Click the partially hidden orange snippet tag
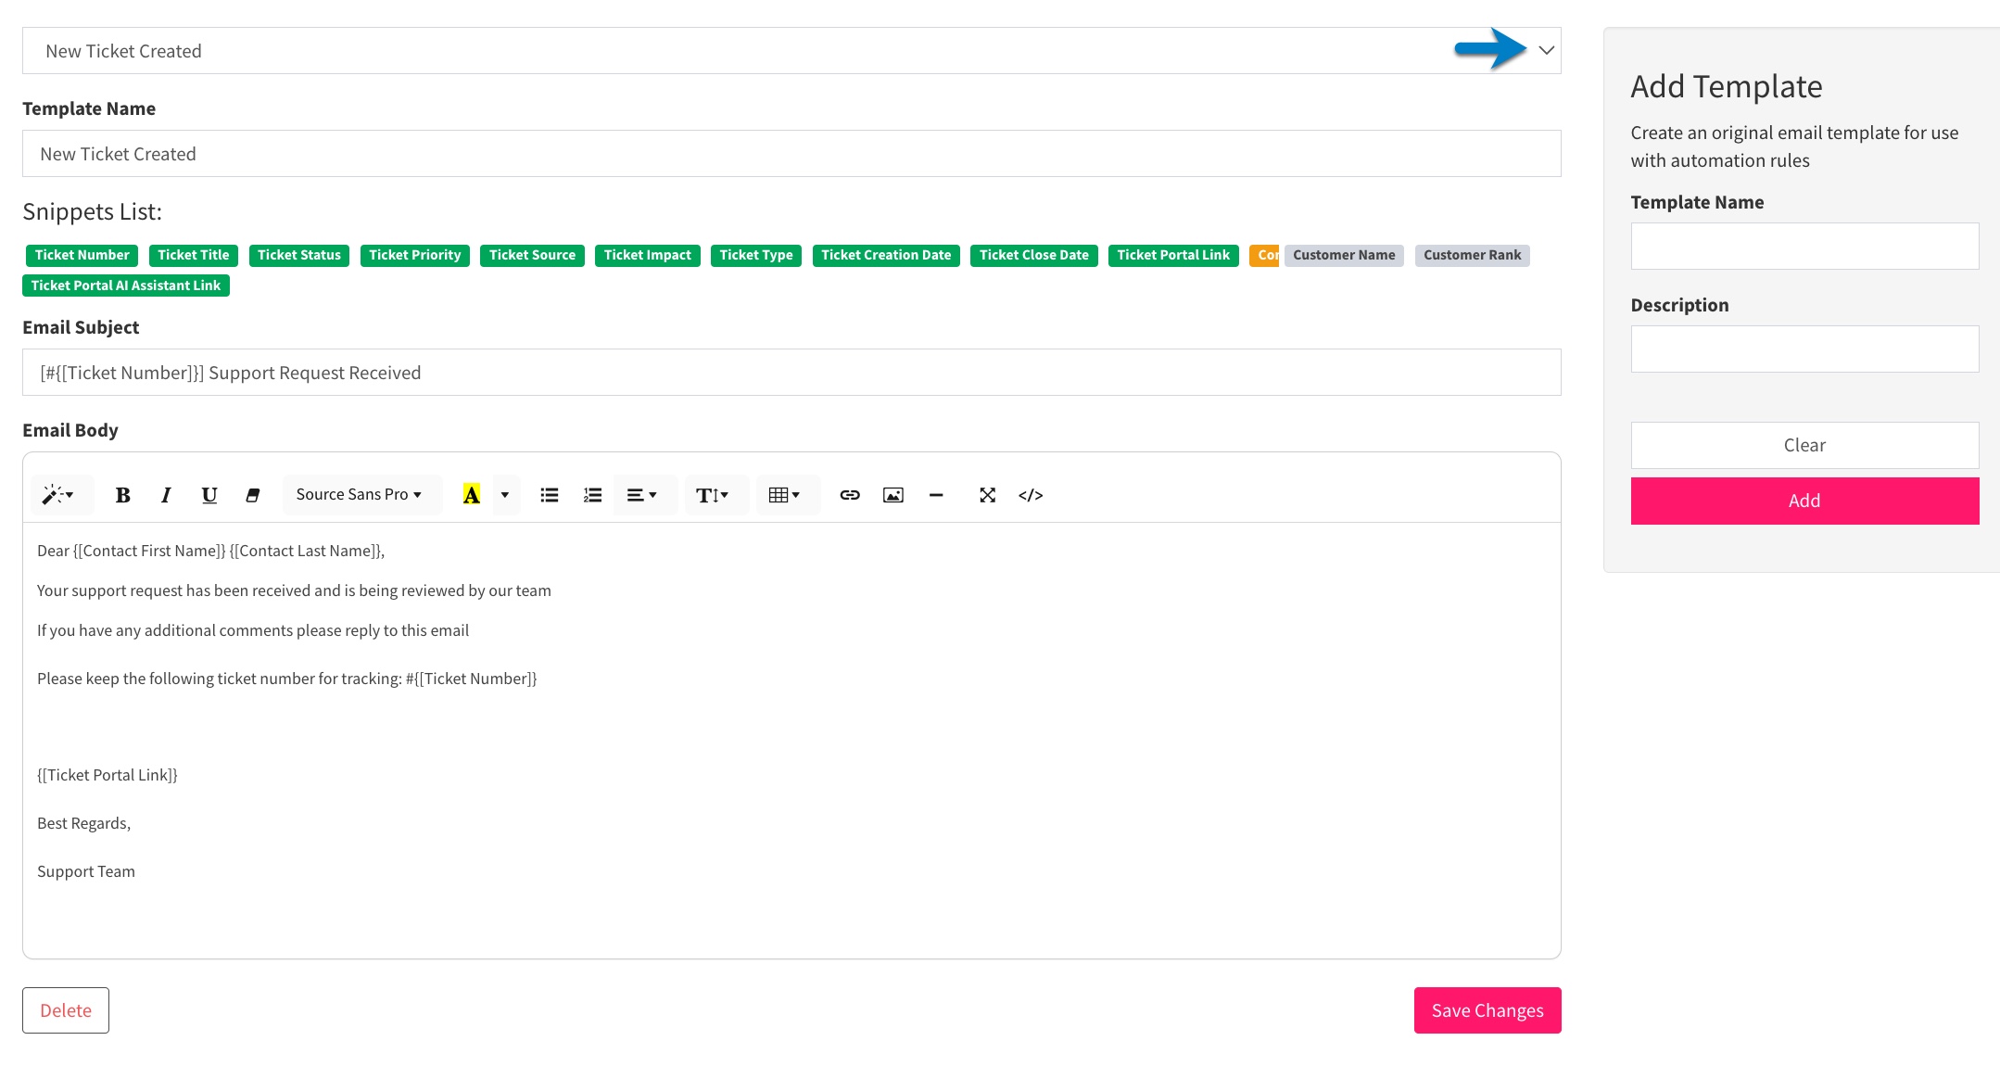Screen dimensions: 2000x1066 tap(1265, 255)
